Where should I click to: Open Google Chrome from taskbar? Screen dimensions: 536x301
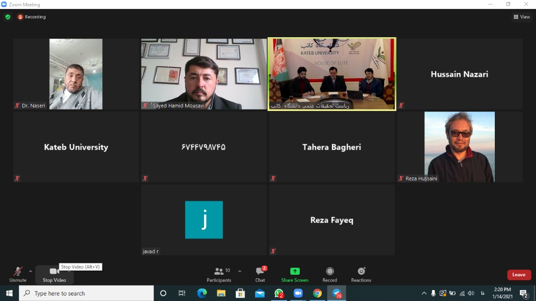[317, 293]
